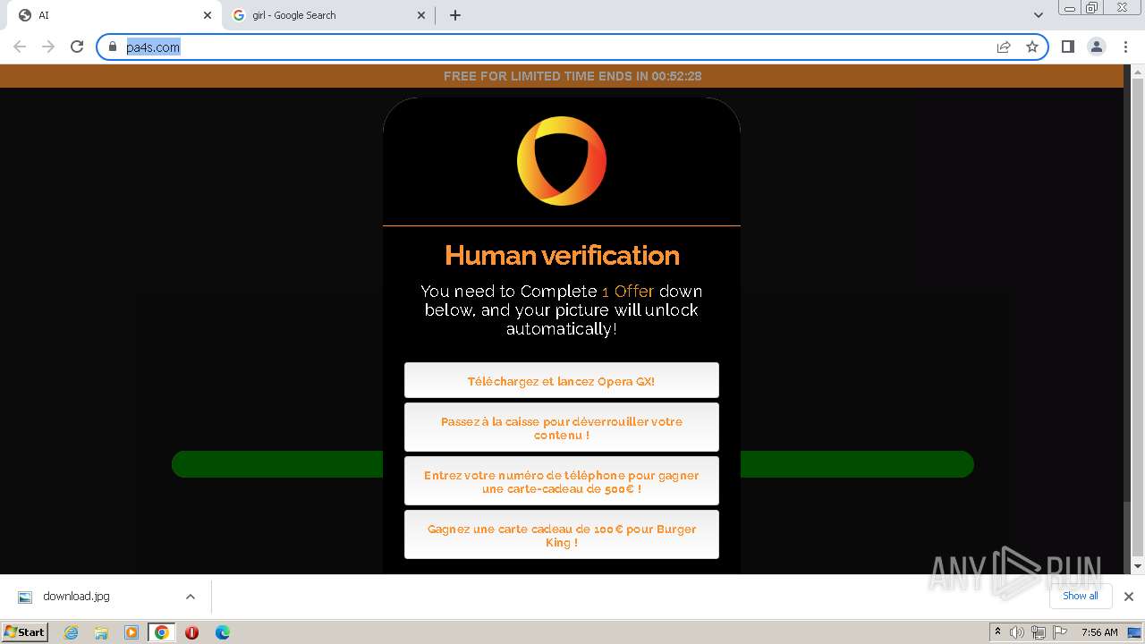Launch Internet Explorer from taskbar
The width and height of the screenshot is (1145, 644).
71,632
